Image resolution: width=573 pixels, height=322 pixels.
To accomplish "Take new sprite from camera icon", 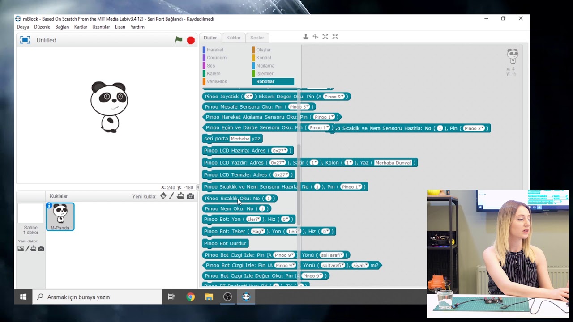I will tap(190, 196).
